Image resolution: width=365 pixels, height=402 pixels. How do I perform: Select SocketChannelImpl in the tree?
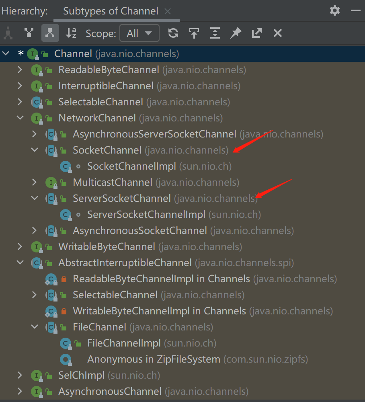tap(131, 166)
